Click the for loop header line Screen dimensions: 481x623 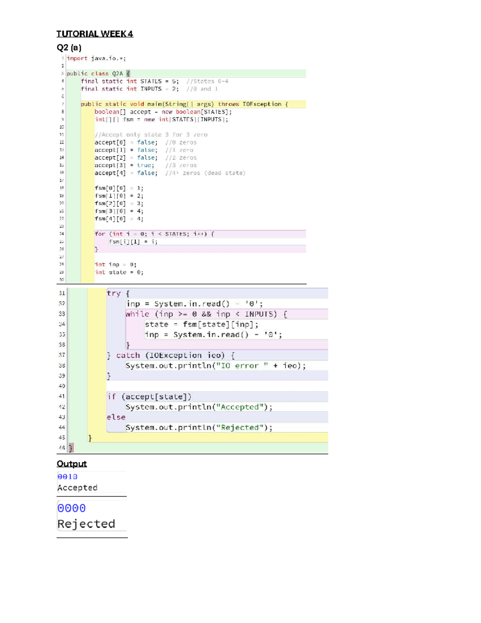click(154, 234)
